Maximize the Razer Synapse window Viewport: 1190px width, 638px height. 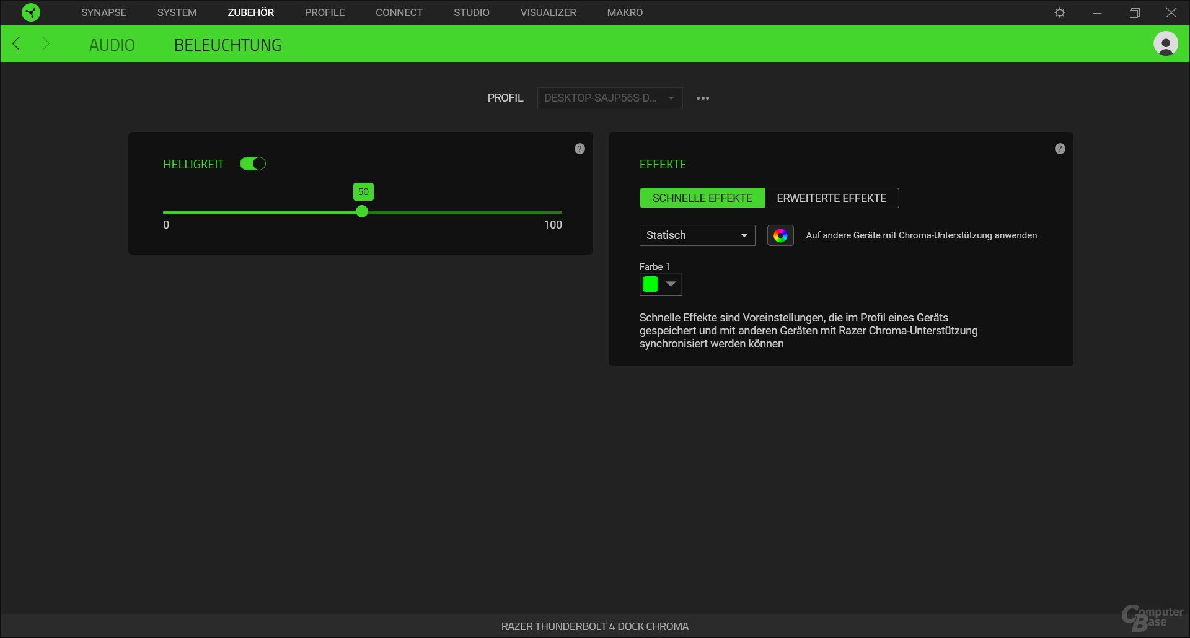1134,12
